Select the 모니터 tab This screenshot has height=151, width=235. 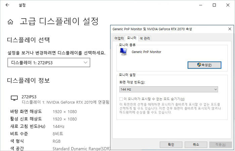(x=132, y=38)
